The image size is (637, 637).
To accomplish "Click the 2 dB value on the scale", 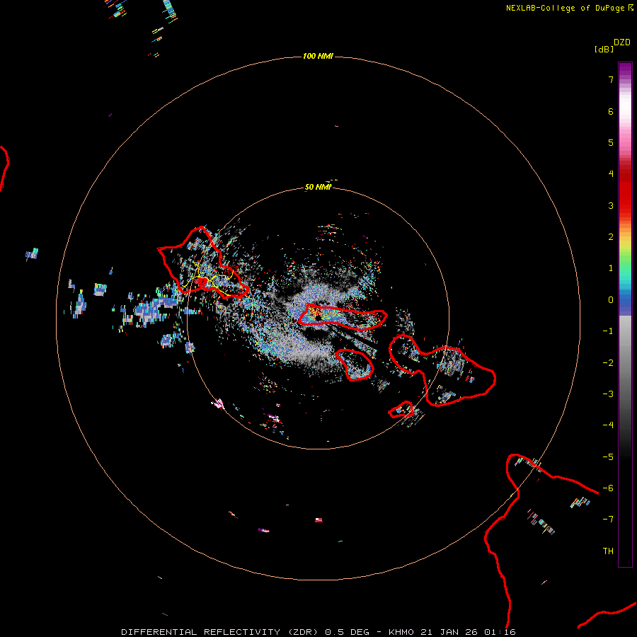I will click(x=611, y=237).
